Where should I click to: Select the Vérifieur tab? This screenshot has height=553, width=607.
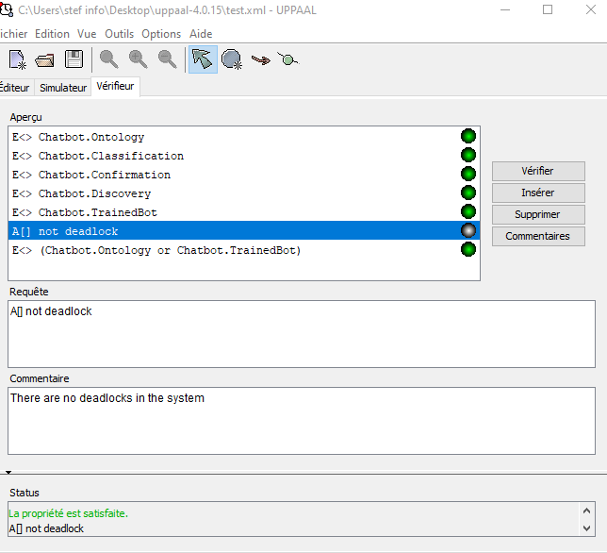coord(115,86)
